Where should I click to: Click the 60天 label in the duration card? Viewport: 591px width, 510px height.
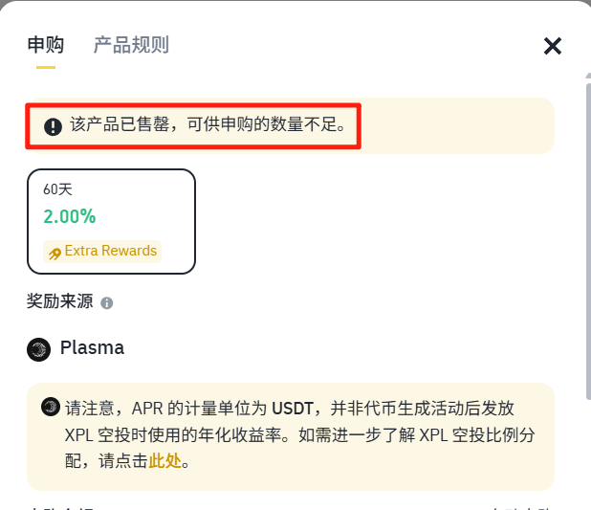tap(57, 189)
